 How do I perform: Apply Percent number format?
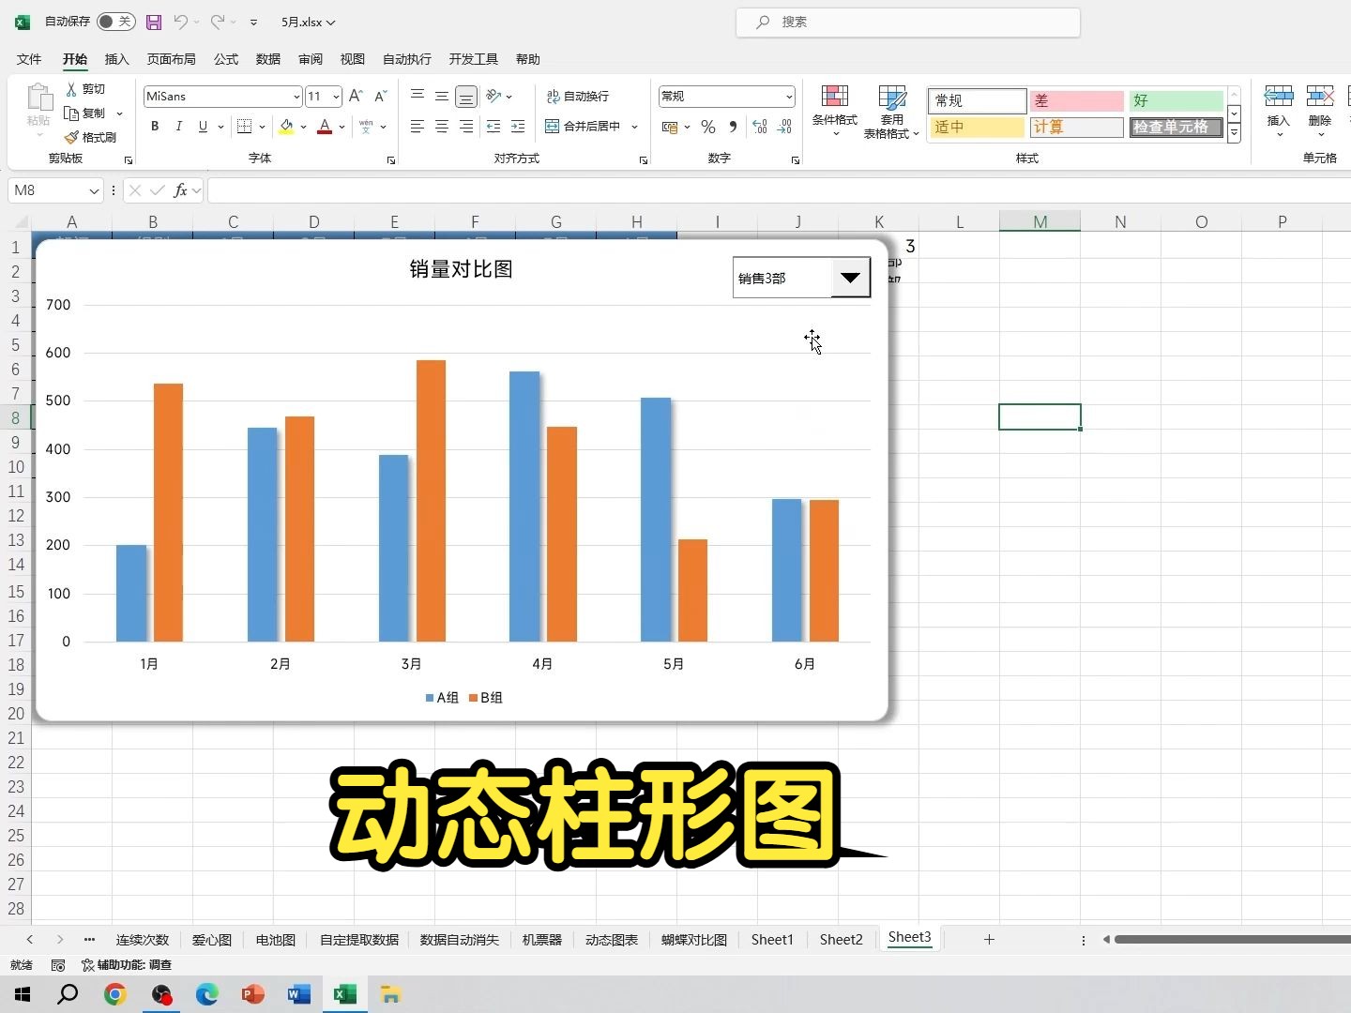[x=707, y=127]
